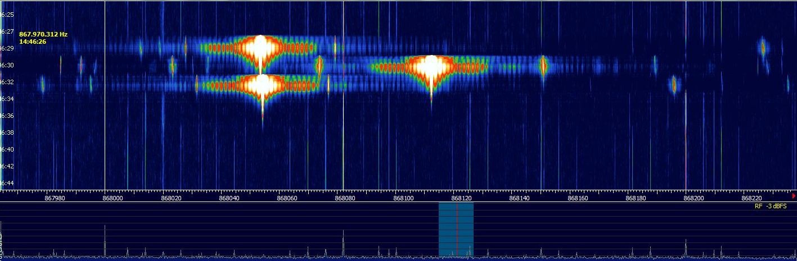Click the blue tuning passband in spectrum
797x261 pixels.
pos(448,230)
